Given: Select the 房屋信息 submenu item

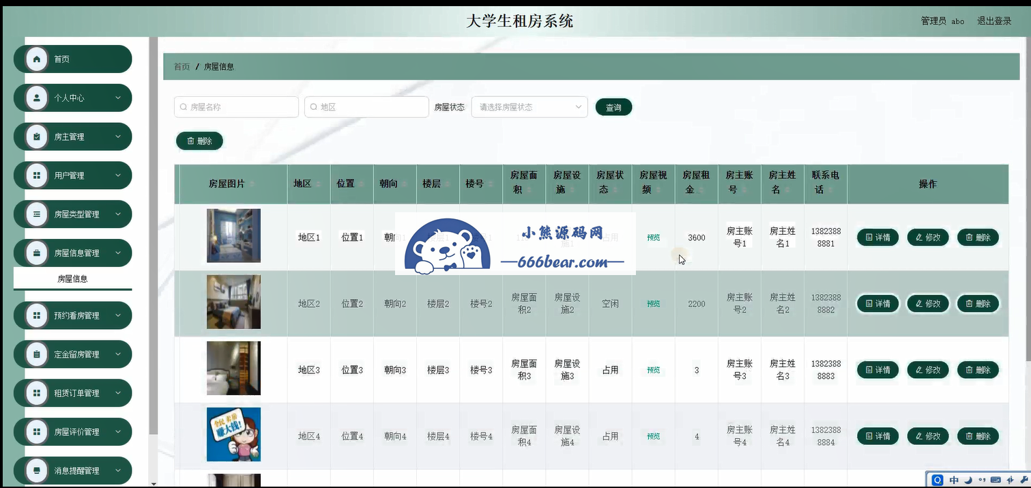Looking at the screenshot, I should click(x=72, y=279).
